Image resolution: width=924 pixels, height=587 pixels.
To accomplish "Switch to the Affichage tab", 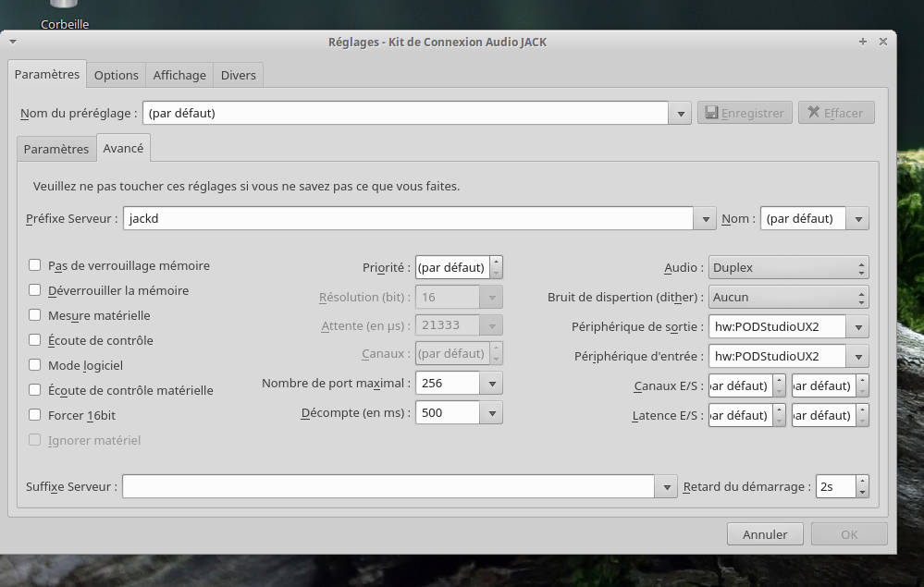I will [179, 76].
